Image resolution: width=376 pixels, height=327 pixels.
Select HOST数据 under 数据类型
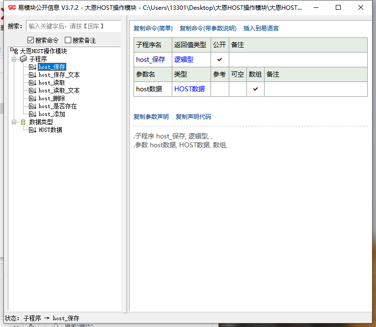click(50, 130)
